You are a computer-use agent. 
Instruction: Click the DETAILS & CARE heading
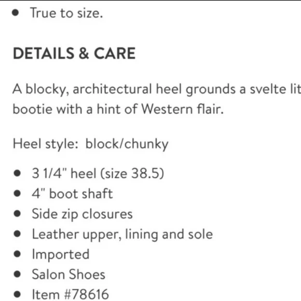[x=74, y=53]
